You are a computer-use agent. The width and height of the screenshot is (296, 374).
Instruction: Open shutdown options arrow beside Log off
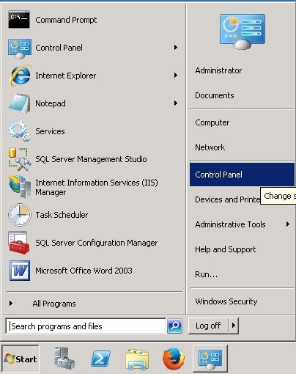coord(234,326)
